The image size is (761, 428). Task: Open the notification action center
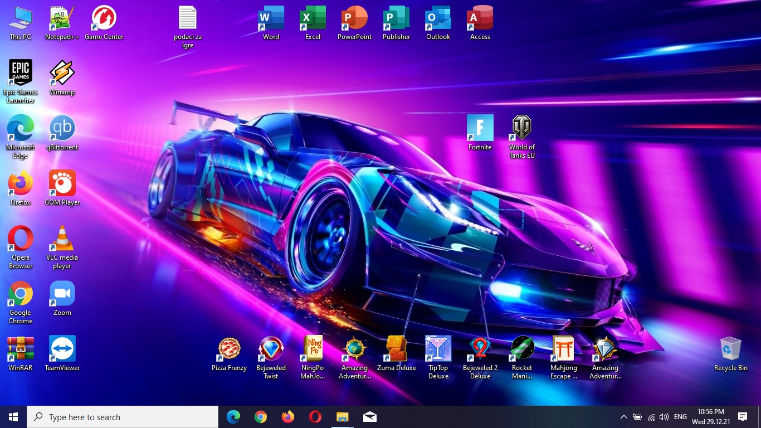click(742, 417)
